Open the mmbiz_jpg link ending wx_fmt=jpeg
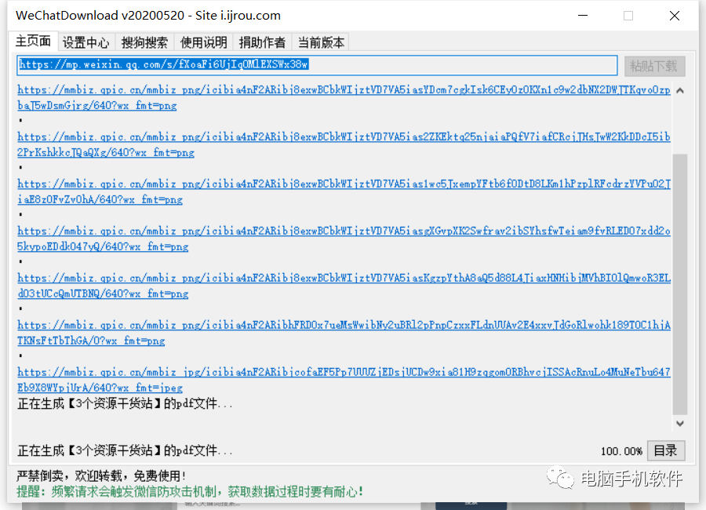 344,380
